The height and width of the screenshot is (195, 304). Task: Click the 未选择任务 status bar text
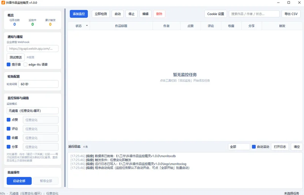click(x=291, y=193)
